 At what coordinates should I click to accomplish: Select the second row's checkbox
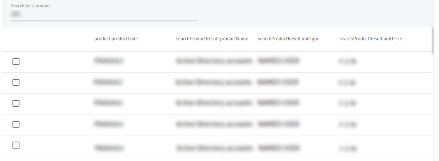16,82
